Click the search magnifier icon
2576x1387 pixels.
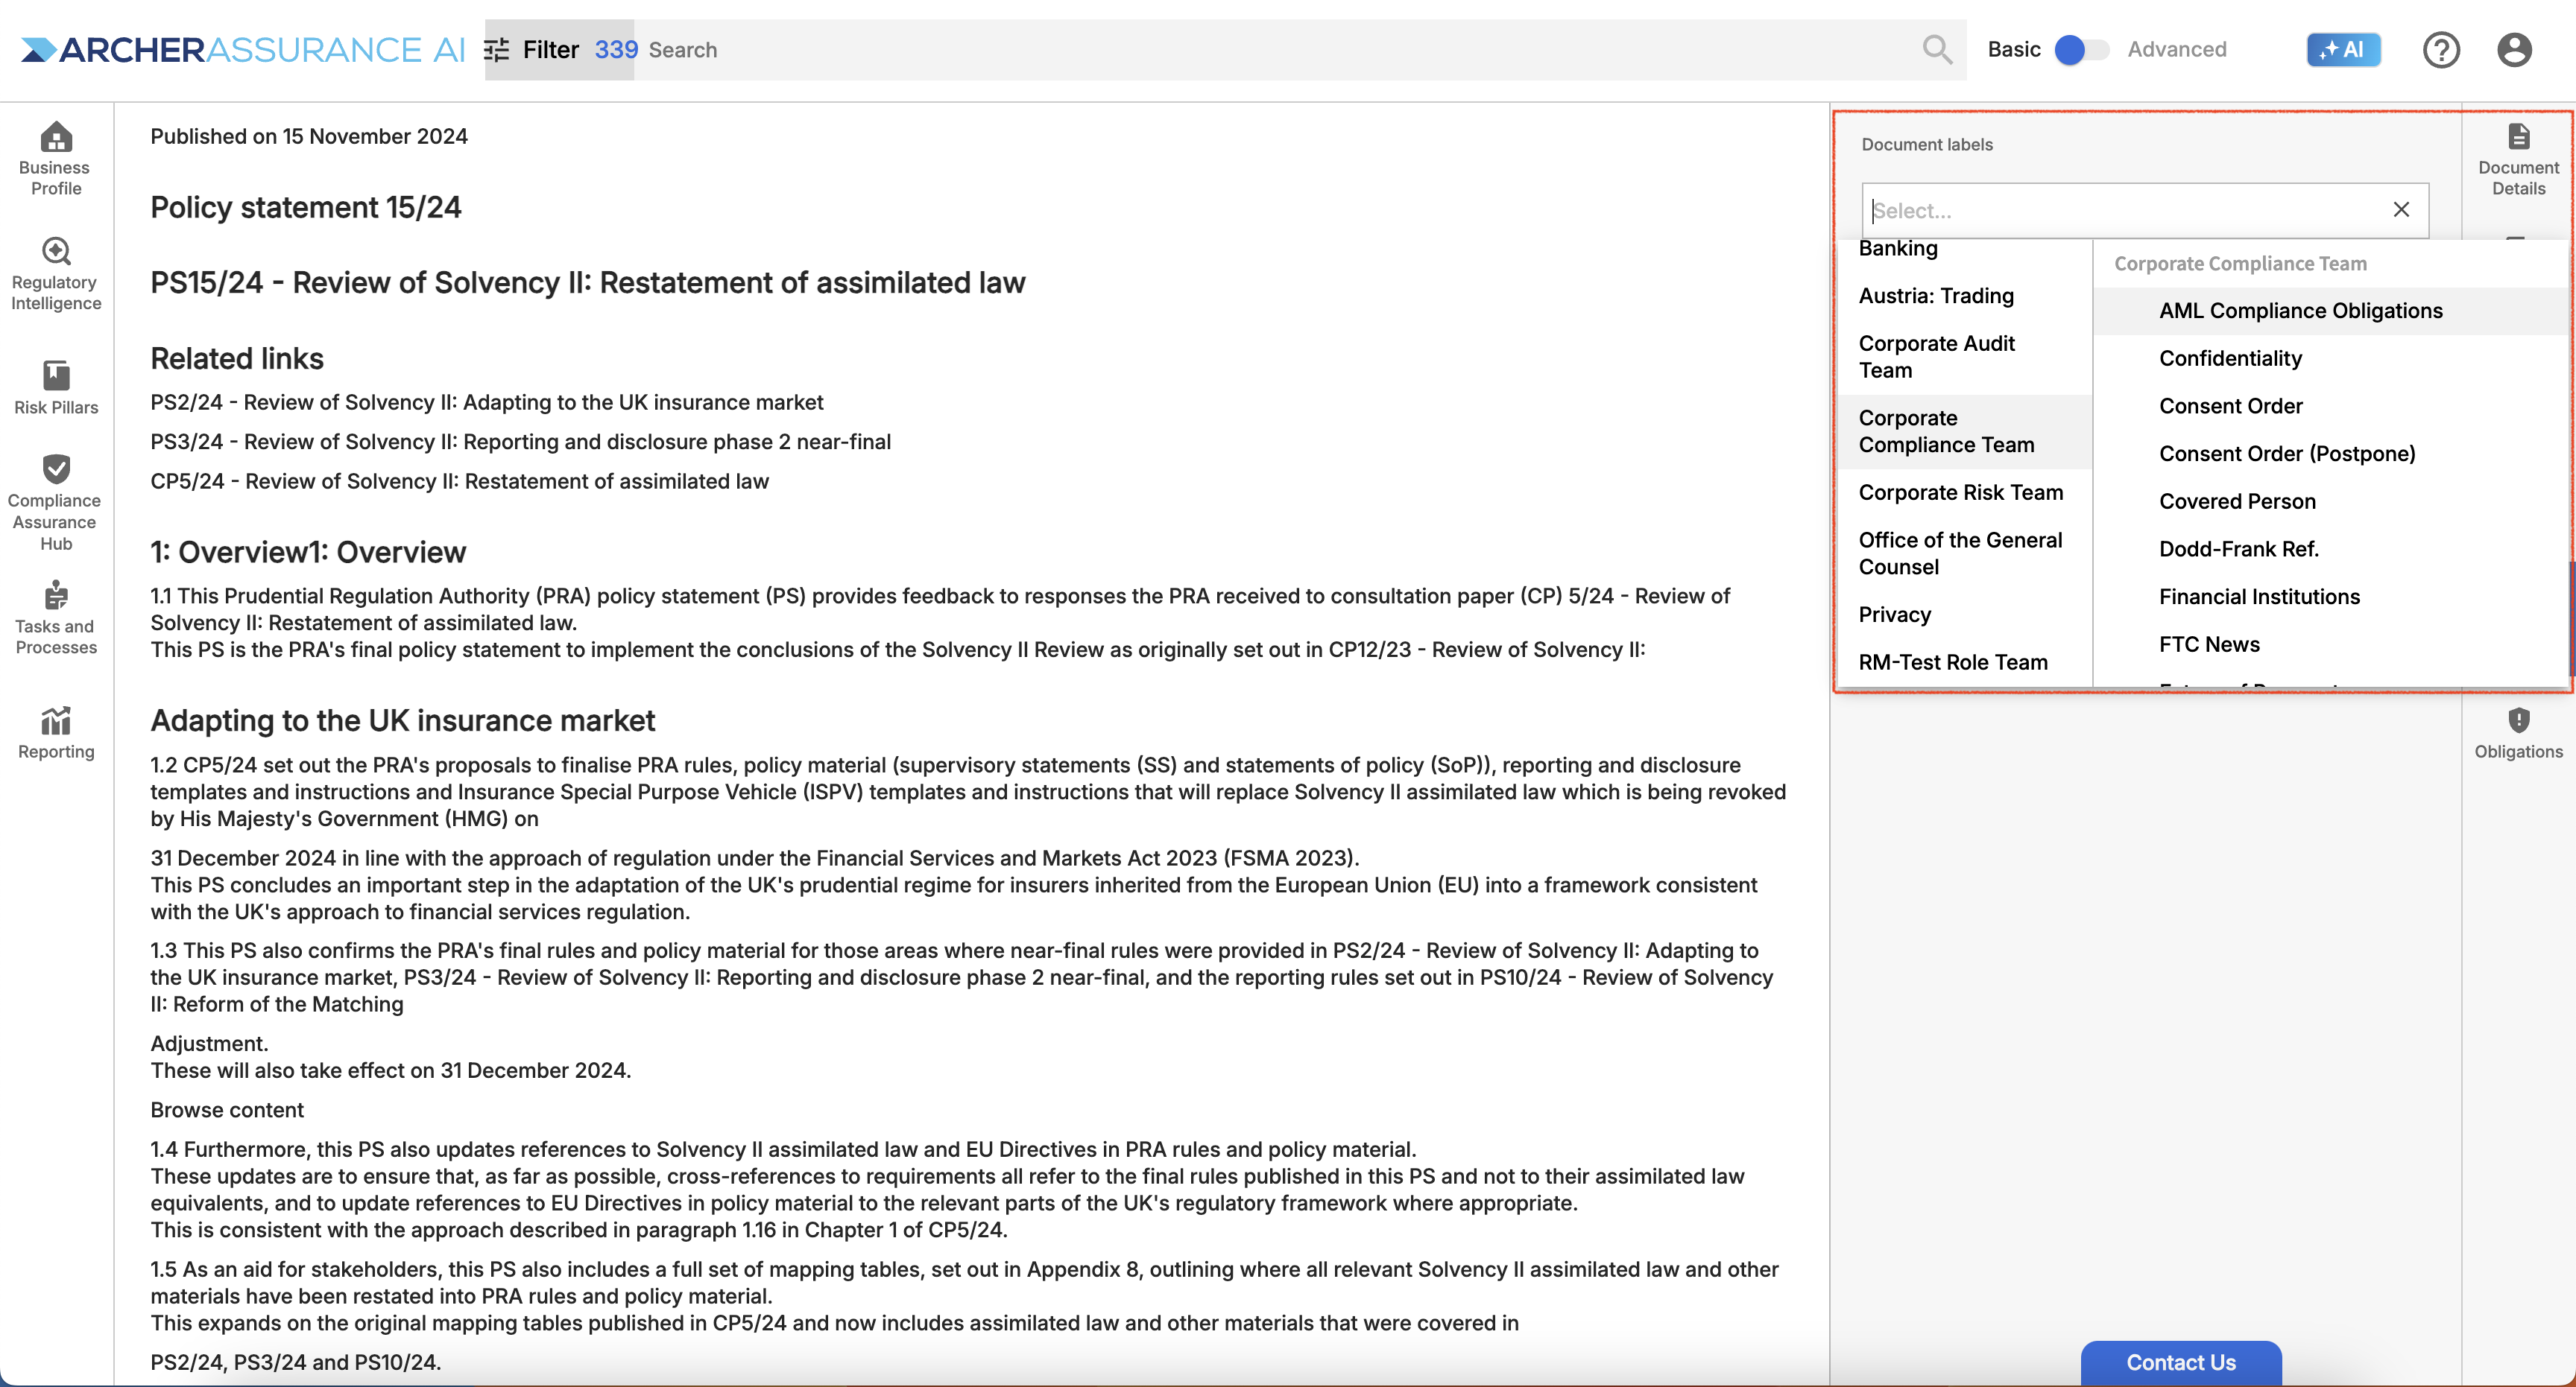click(1937, 49)
